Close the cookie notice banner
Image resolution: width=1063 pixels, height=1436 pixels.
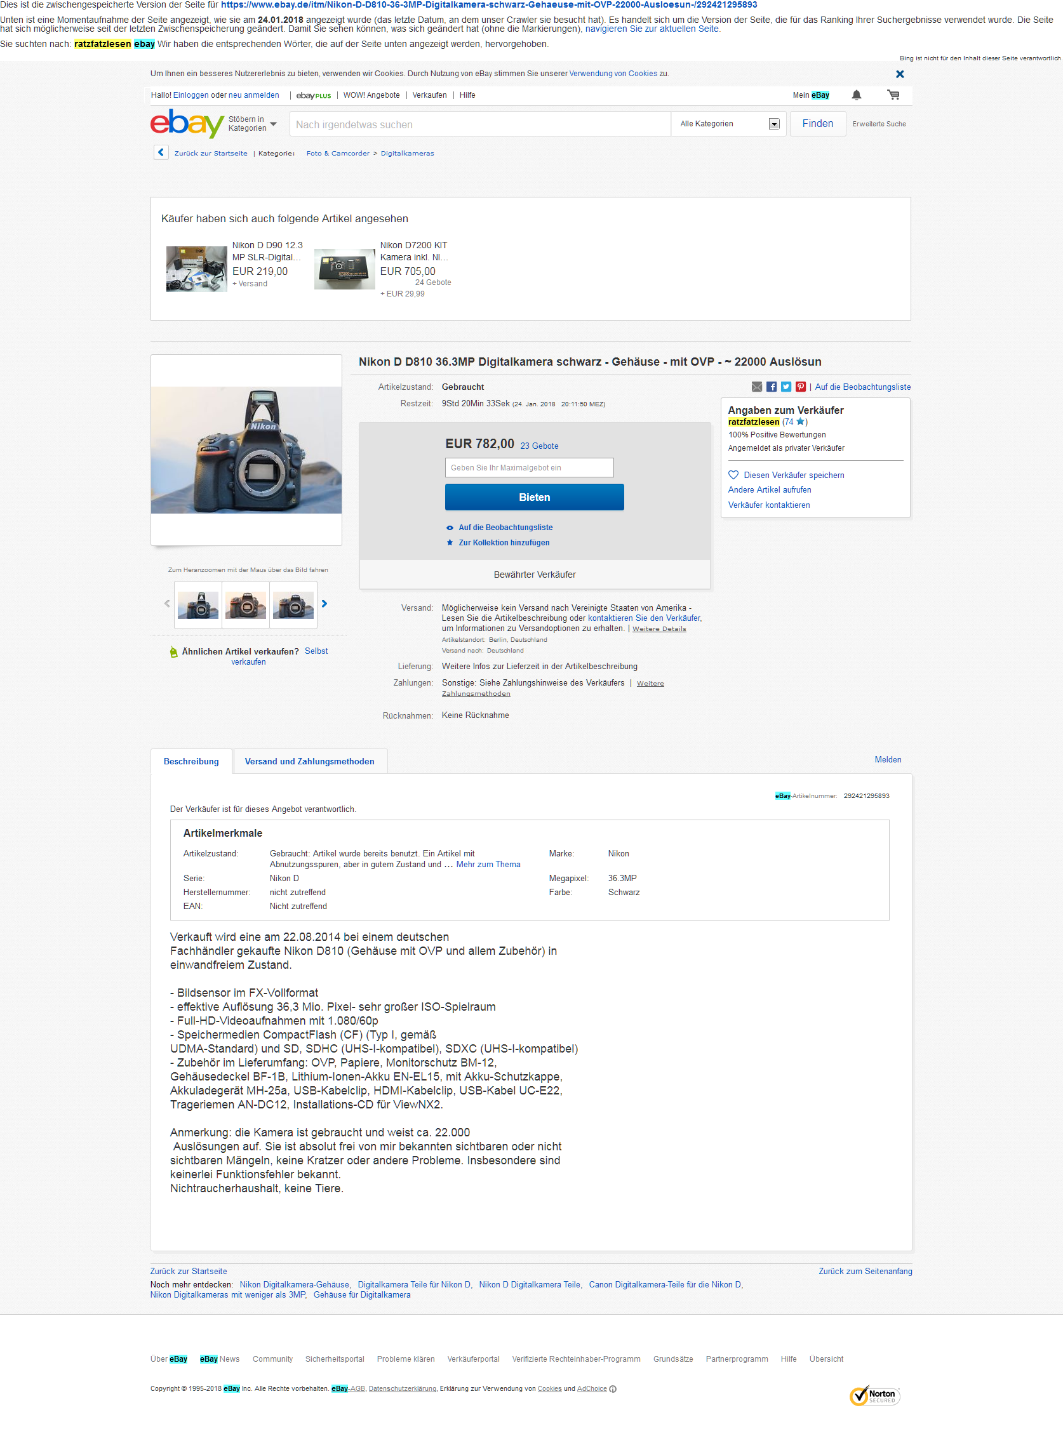click(x=900, y=74)
